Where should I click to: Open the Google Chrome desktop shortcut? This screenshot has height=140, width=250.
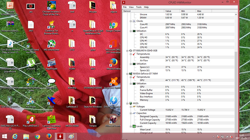click(113, 26)
